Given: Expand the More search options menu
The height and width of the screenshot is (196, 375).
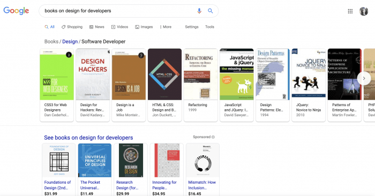Looking at the screenshot, I should 166,27.
